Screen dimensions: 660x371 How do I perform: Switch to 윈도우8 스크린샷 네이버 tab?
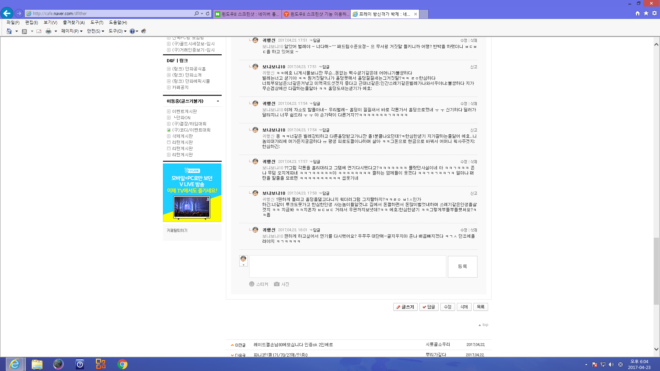coord(247,14)
